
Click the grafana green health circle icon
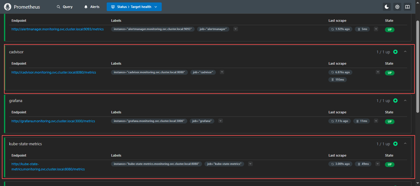pyautogui.click(x=395, y=101)
